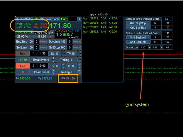The width and height of the screenshot is (183, 137).
Task: Click plus beside Buy section Trailing 0
Action: [x=79, y=58]
